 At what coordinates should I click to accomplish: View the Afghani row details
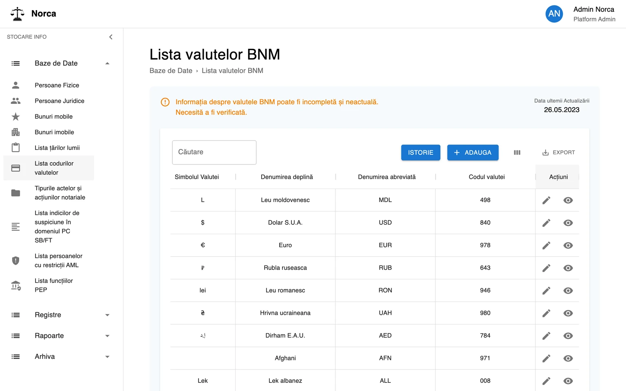[568, 358]
